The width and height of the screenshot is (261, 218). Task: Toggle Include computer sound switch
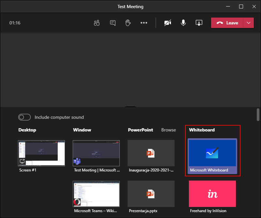(24, 117)
